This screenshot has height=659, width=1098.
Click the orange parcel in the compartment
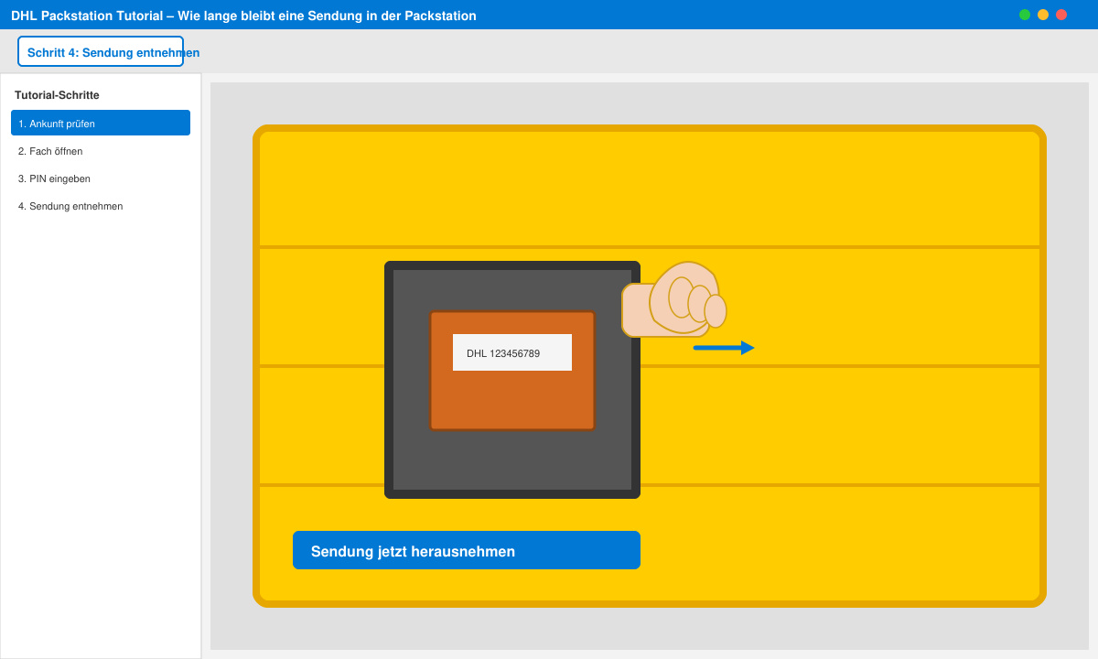click(512, 371)
